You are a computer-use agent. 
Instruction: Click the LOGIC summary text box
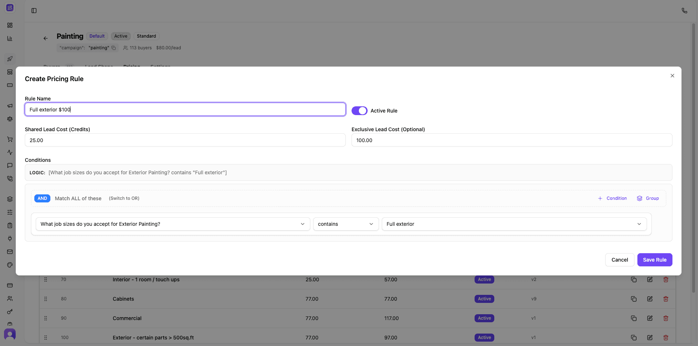point(348,172)
